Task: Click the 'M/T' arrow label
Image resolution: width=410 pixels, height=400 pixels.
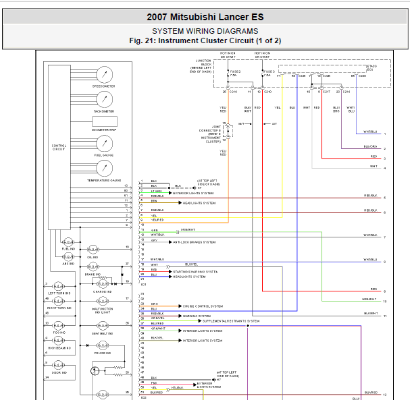Action: 241,123
